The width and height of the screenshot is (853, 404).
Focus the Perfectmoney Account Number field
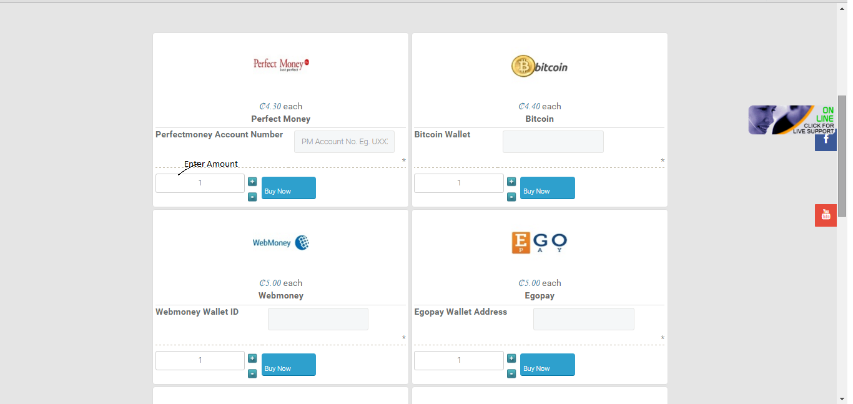pyautogui.click(x=344, y=142)
